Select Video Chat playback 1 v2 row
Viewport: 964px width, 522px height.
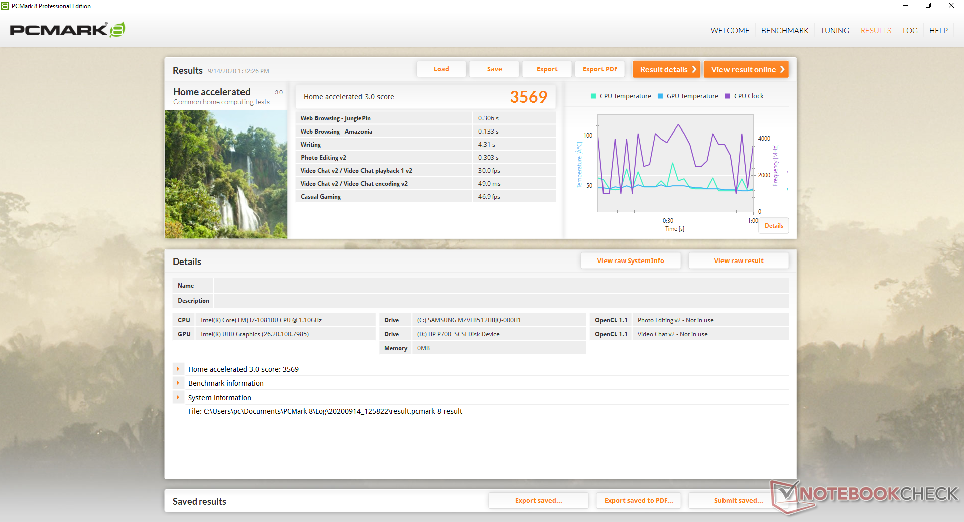(426, 171)
